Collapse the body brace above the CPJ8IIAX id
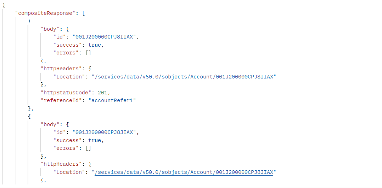Image resolution: width=382 pixels, height=188 pixels. click(x=67, y=29)
